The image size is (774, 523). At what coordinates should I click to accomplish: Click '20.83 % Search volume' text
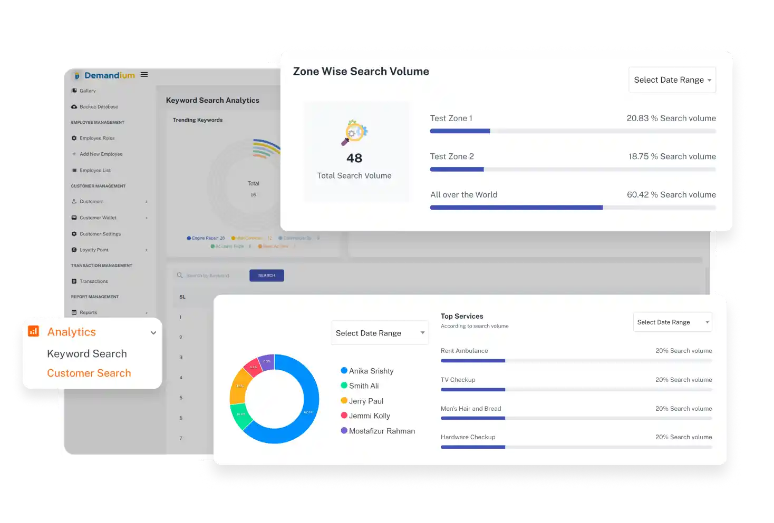(x=671, y=118)
